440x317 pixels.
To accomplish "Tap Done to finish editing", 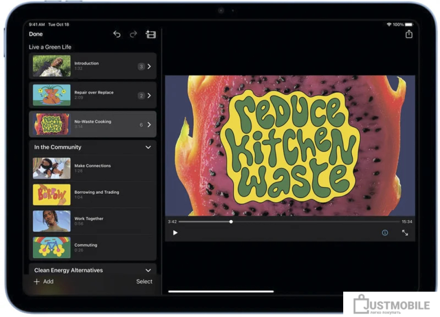I will click(36, 34).
